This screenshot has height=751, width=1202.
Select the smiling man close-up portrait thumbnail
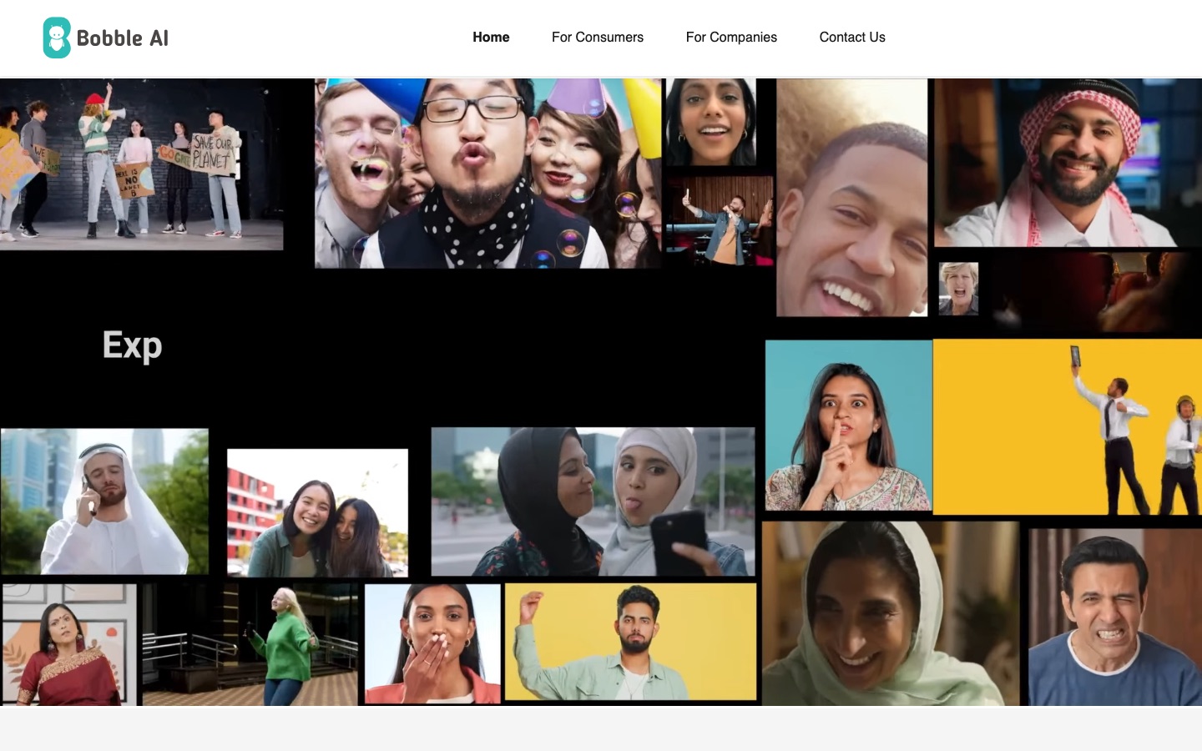(852, 198)
